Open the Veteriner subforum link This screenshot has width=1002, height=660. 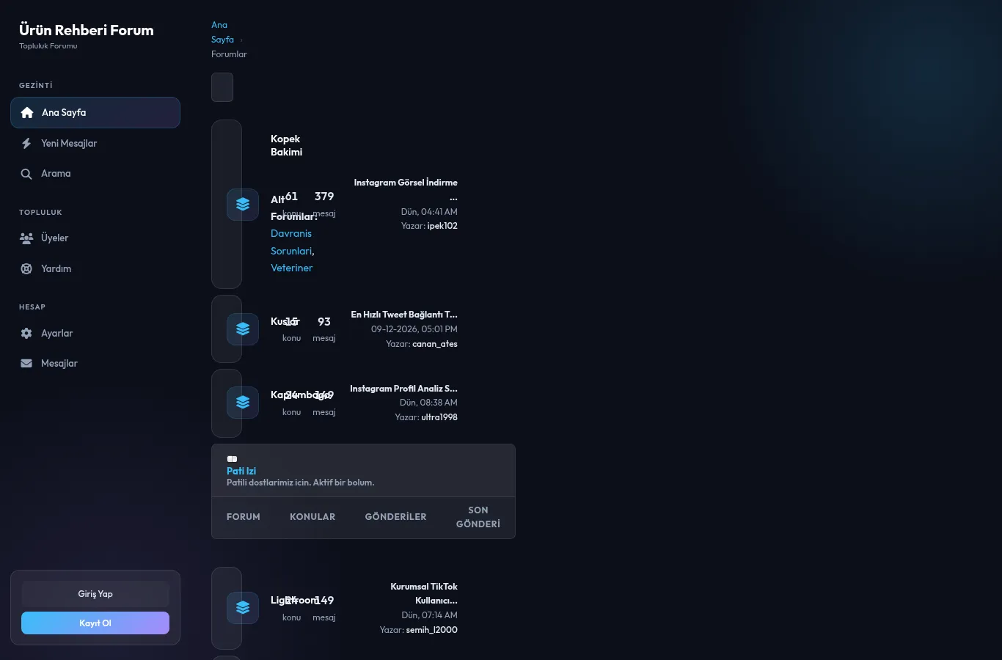(x=291, y=268)
